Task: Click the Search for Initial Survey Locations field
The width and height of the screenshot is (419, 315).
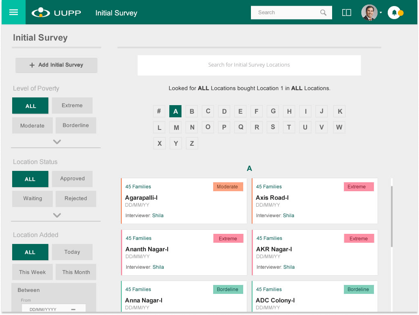Action: point(249,65)
